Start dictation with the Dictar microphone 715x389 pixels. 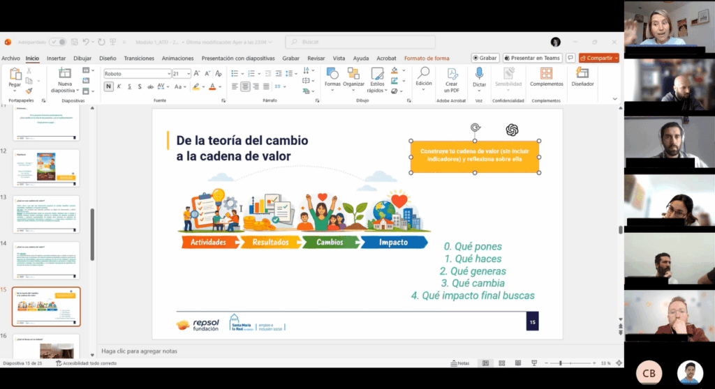click(479, 74)
